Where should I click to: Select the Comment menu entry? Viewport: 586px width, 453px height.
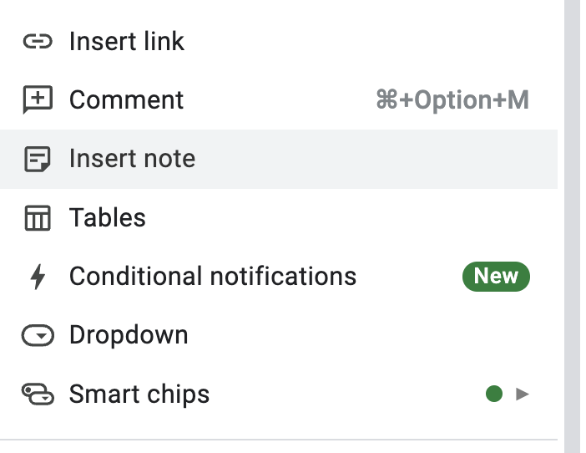(x=126, y=100)
